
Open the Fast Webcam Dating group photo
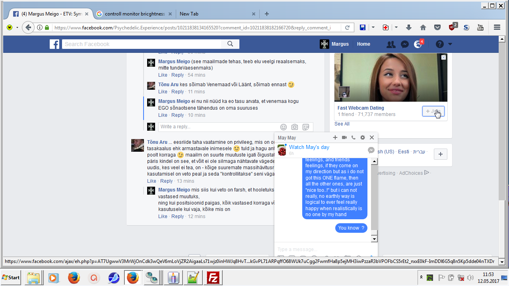click(x=391, y=78)
